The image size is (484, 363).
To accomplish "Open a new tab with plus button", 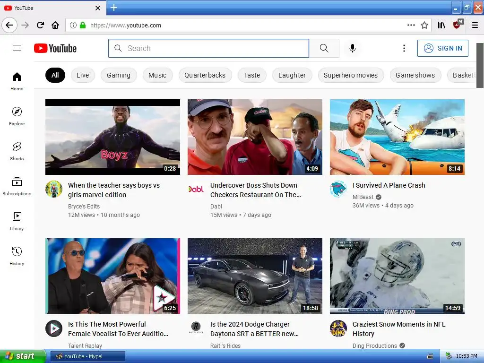I will click(114, 8).
